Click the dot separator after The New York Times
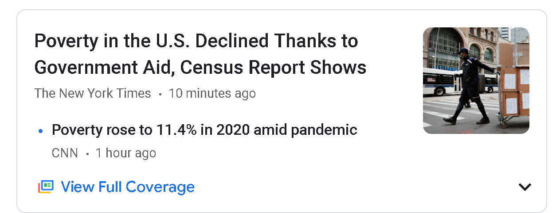 (160, 94)
